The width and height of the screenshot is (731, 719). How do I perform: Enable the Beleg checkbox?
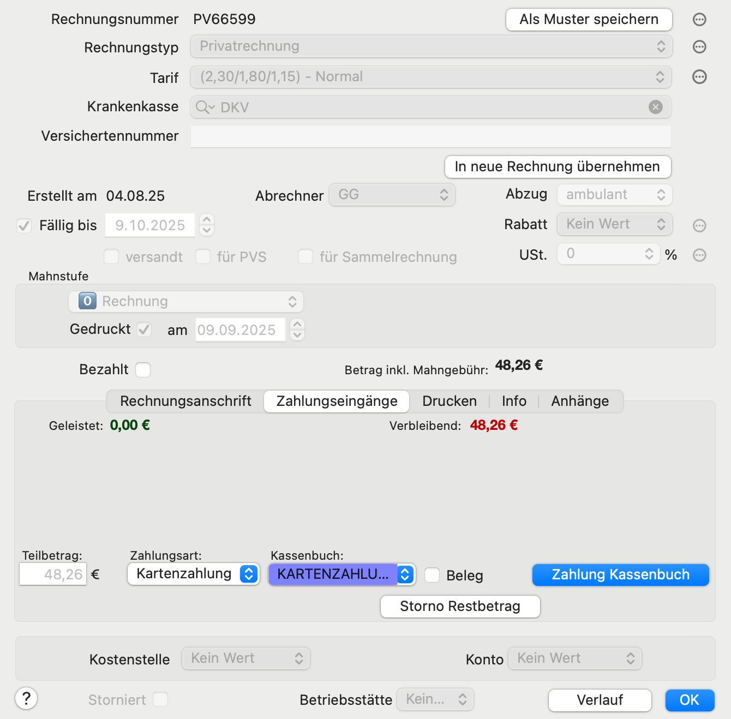point(432,575)
